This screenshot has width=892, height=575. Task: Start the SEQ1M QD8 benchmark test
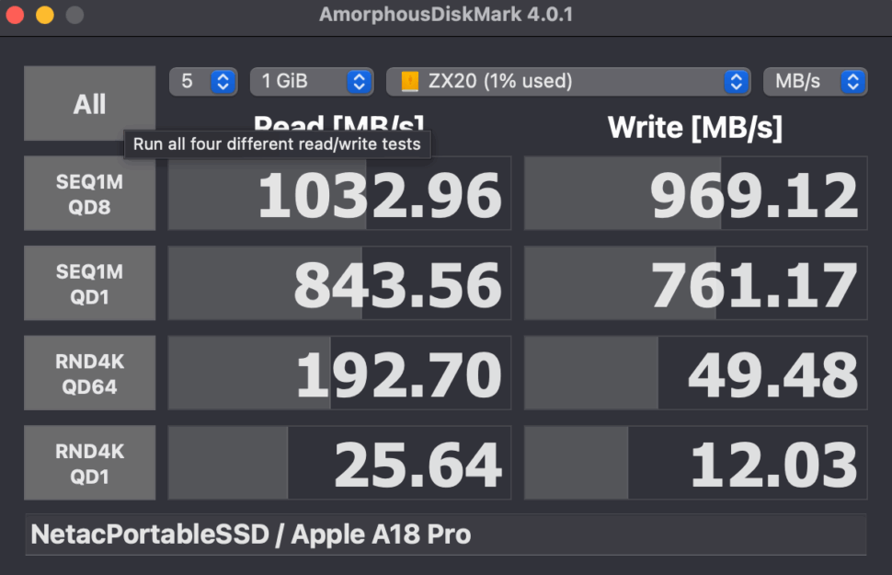89,193
